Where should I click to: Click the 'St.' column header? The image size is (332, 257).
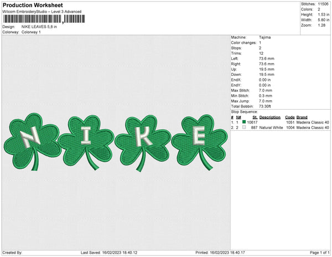click(x=255, y=117)
